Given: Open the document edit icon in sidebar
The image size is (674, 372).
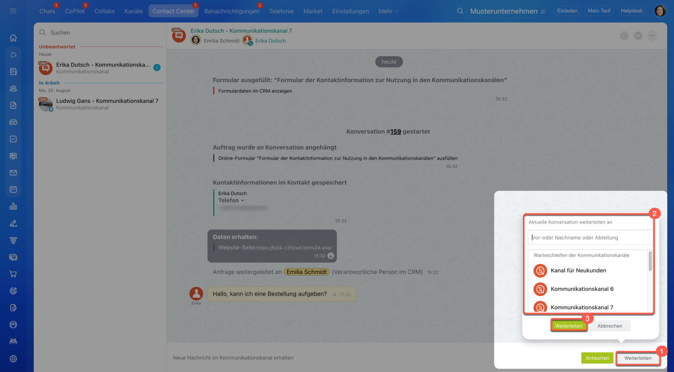Looking at the screenshot, I should (x=13, y=307).
